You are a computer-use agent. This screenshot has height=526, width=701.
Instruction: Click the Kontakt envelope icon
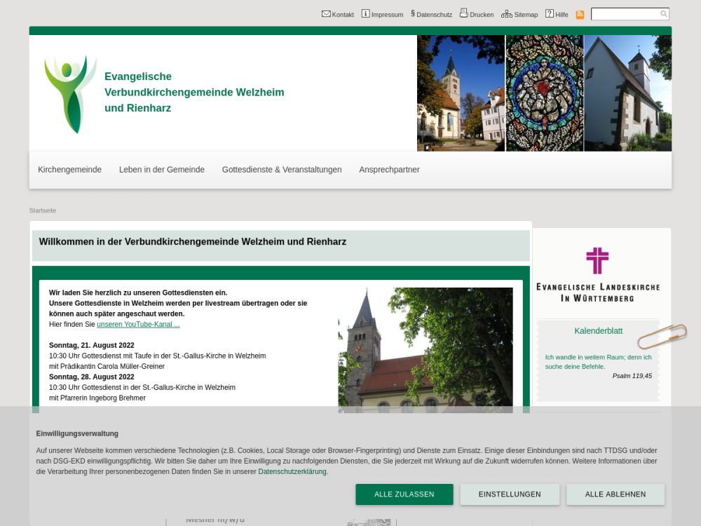[326, 13]
